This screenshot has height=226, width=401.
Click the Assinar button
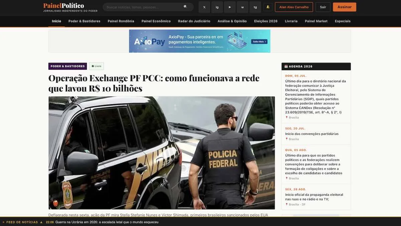(x=344, y=7)
